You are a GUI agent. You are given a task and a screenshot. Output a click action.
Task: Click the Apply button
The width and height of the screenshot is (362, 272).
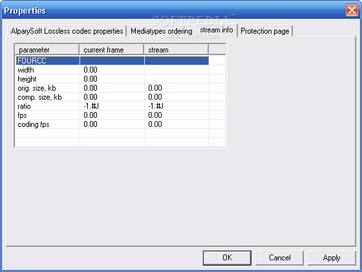pyautogui.click(x=332, y=258)
